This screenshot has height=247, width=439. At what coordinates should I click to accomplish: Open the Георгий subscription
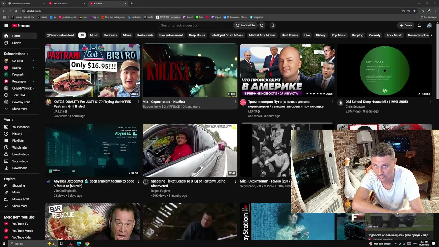coord(19,74)
